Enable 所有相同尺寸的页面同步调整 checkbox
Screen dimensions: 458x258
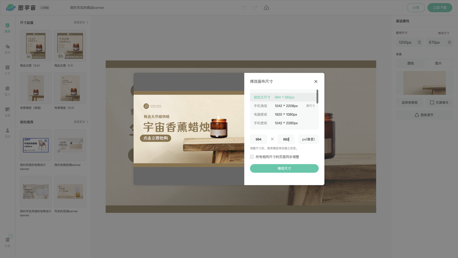(x=252, y=157)
